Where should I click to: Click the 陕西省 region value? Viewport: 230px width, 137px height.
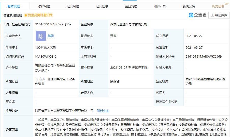click(x=115, y=81)
